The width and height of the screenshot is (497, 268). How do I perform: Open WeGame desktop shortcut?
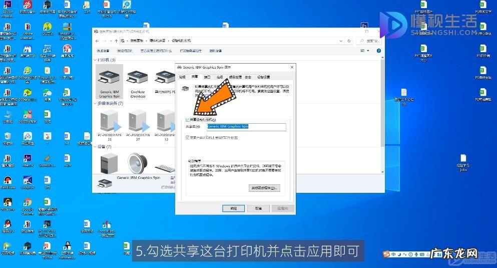8,204
